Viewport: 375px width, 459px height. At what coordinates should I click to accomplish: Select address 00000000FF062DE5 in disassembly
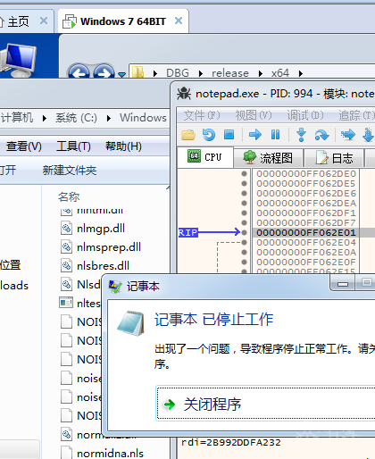pos(306,183)
